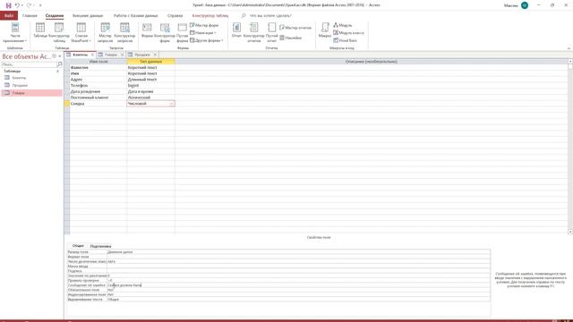573x322 pixels.
Task: Collapse the Таблицы group in navigation pane
Action: click(57, 72)
